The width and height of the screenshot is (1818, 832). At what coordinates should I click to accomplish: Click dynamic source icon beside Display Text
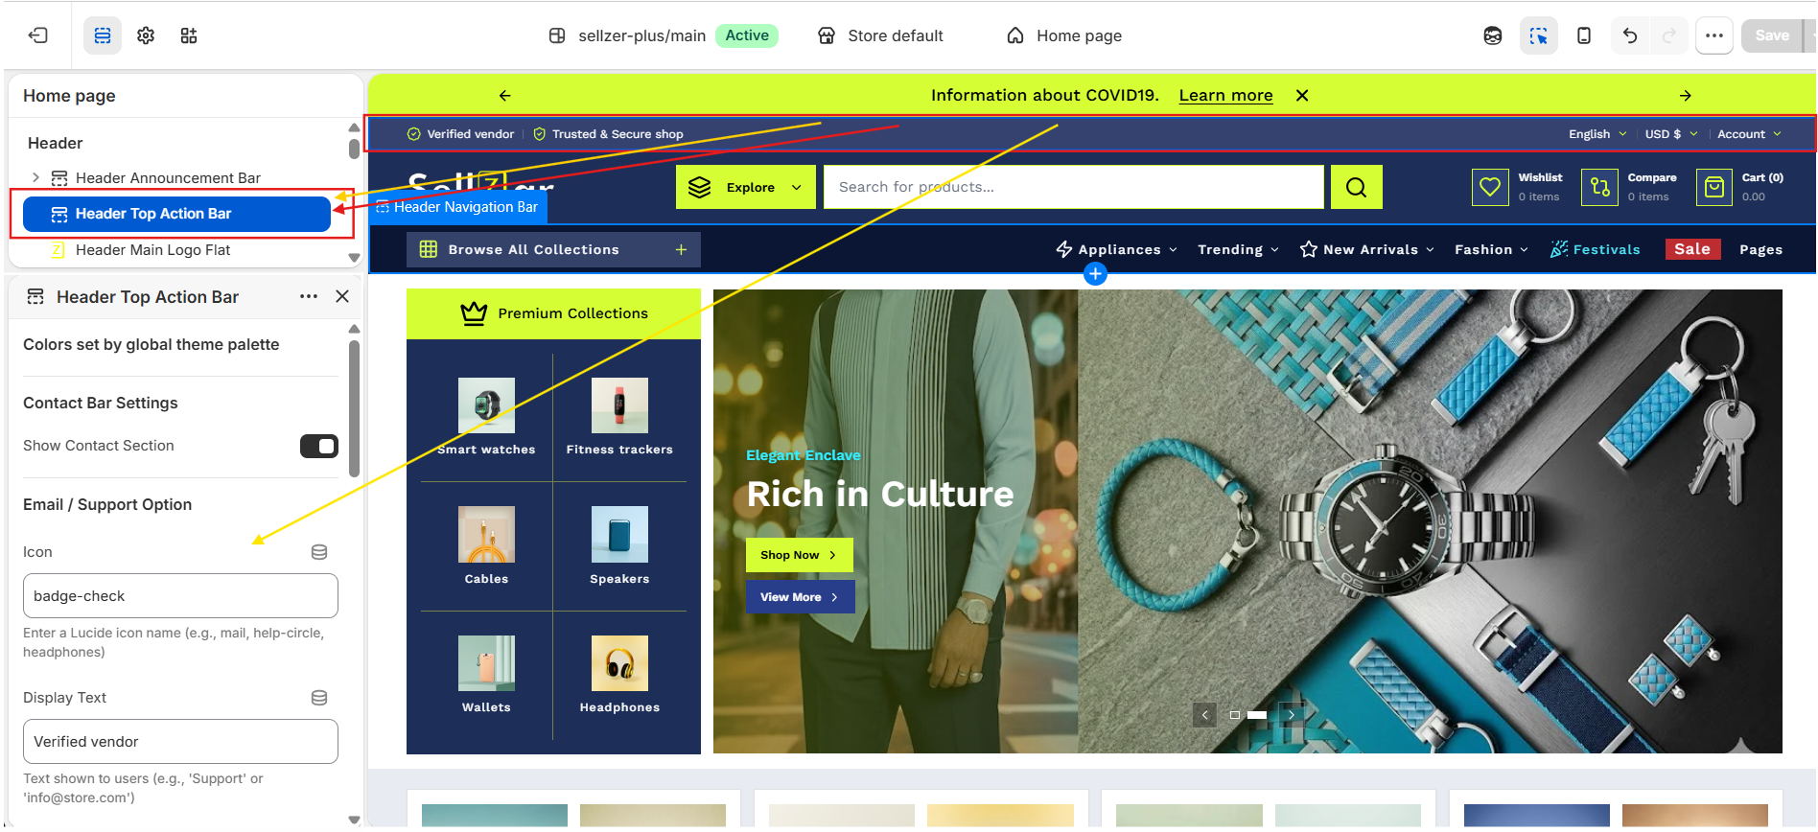point(319,698)
